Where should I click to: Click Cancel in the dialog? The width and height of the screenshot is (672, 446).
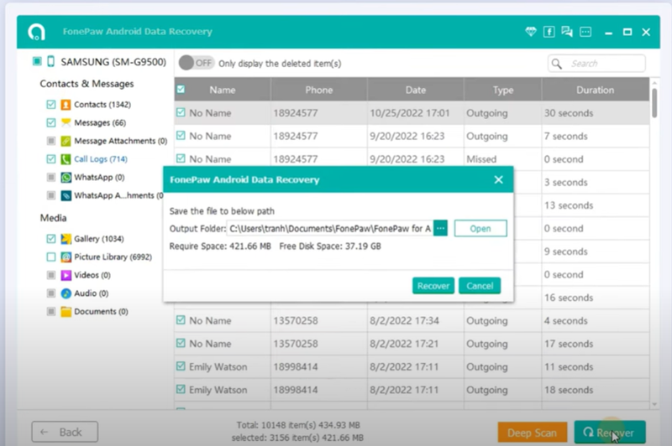point(480,286)
